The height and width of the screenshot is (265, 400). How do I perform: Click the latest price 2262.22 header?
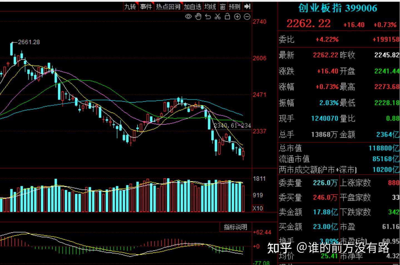click(x=308, y=23)
